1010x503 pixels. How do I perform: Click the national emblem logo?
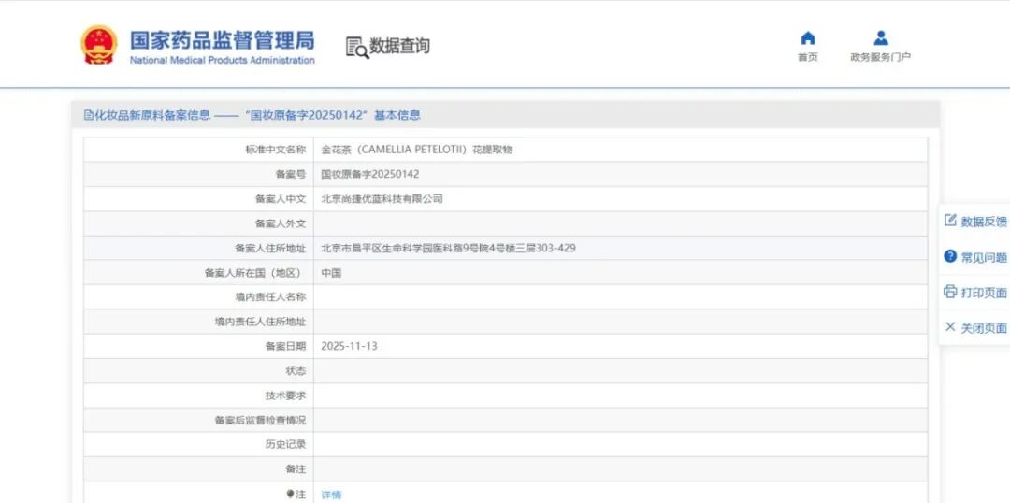(98, 45)
